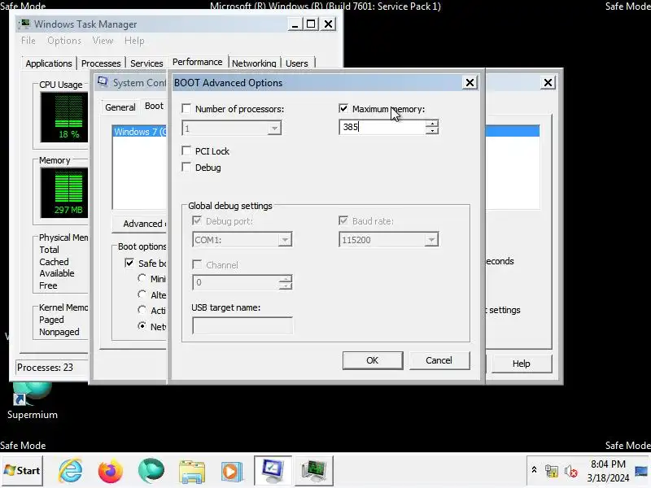
Task: Close BOOT Advanced Options dialog
Action: [x=470, y=83]
